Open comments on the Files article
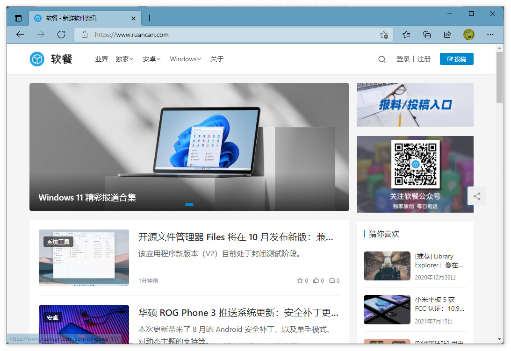The height and width of the screenshot is (351, 511). point(332,280)
